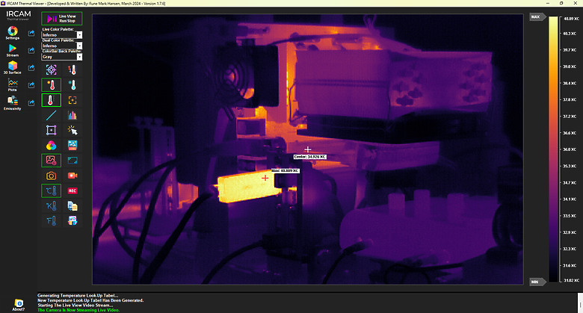
Task: Click the green 'Camera Is Now Streaming' message
Action: [78, 310]
